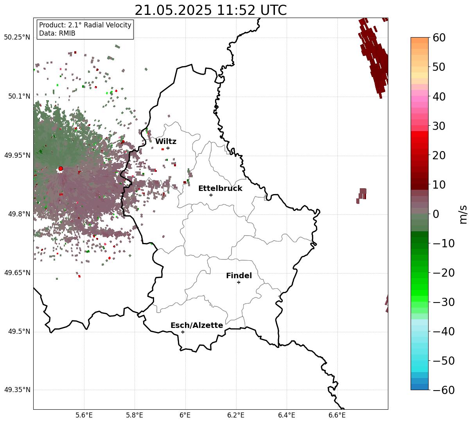Image resolution: width=472 pixels, height=423 pixels.
Task: Click the colorbar tick label 20
Action: (x=439, y=155)
